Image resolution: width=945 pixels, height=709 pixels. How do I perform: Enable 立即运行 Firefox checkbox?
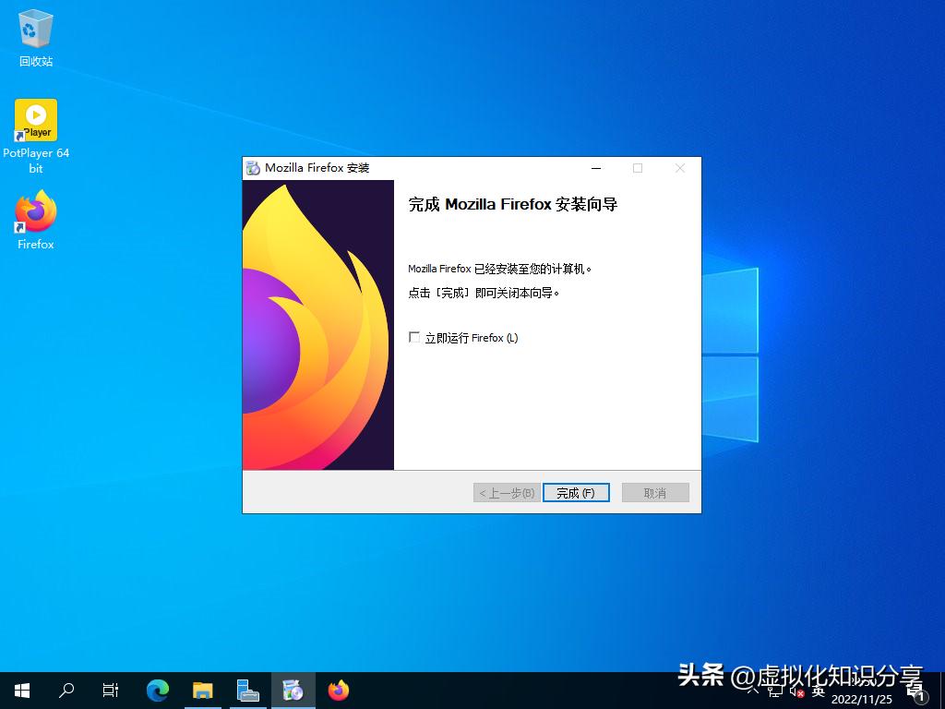point(414,337)
